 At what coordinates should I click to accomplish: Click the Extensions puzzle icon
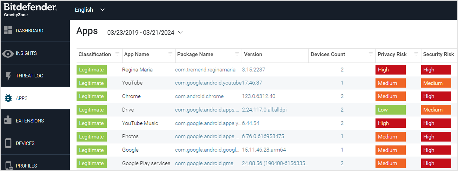(8, 121)
